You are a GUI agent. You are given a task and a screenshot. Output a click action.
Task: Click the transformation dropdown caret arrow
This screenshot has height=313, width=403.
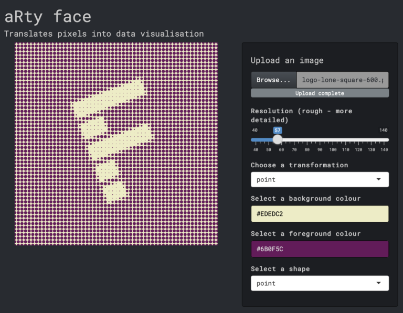point(379,179)
